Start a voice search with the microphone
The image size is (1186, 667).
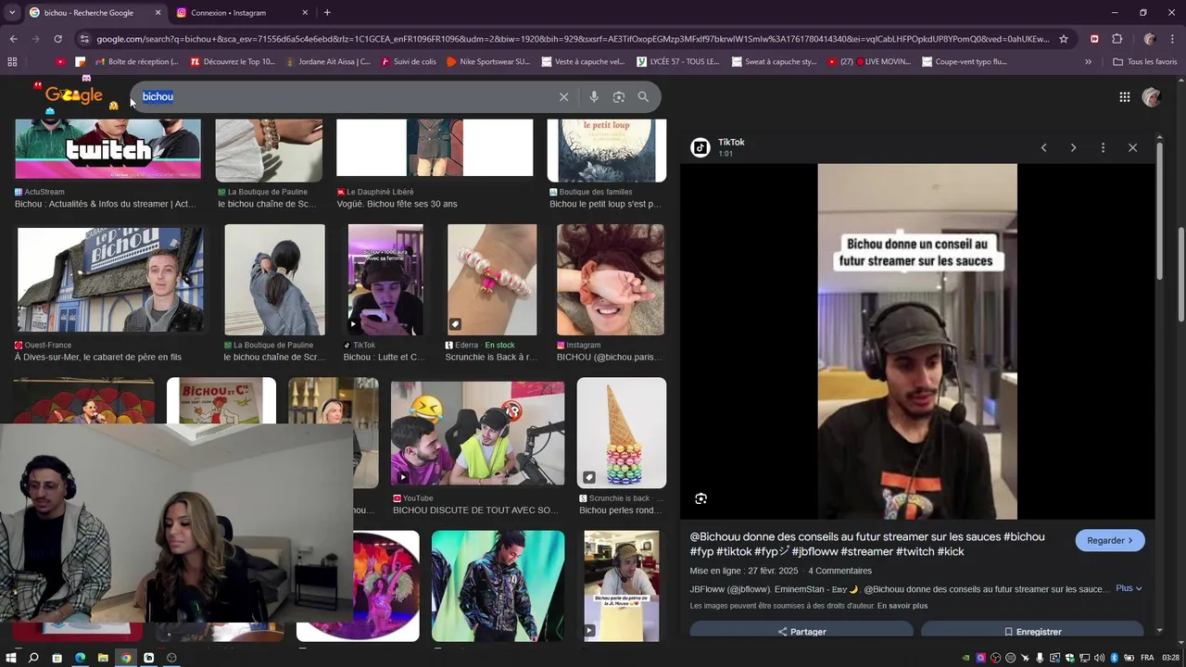pyautogui.click(x=594, y=96)
